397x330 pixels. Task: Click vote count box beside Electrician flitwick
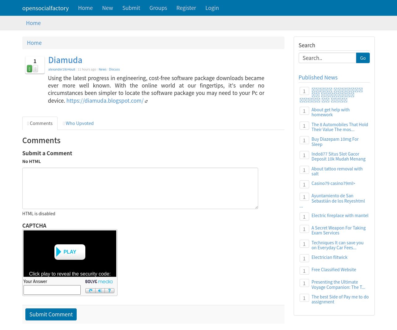pos(304,258)
